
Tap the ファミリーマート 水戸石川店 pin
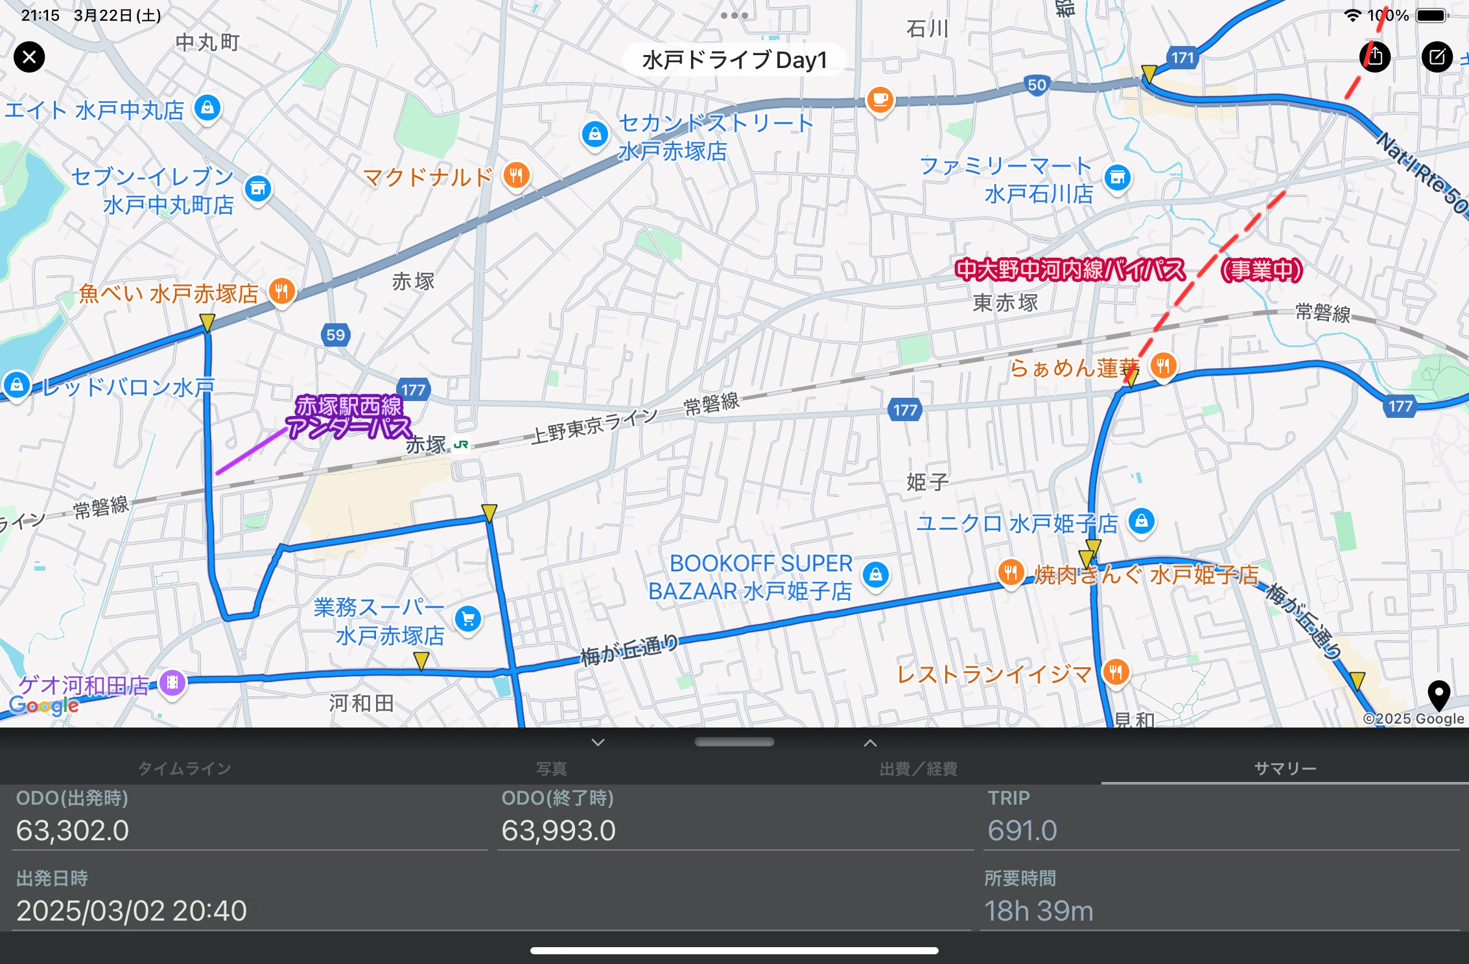(1118, 178)
